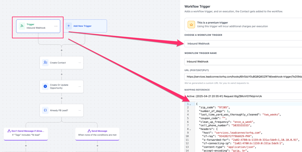Click the Already FB Lead curly braces icon
This screenshot has width=302, height=152.
[x=45, y=110]
